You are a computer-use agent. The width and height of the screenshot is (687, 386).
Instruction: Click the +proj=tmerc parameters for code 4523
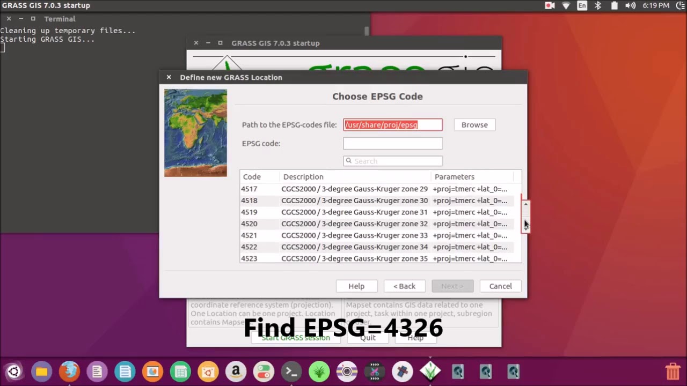[x=470, y=258]
